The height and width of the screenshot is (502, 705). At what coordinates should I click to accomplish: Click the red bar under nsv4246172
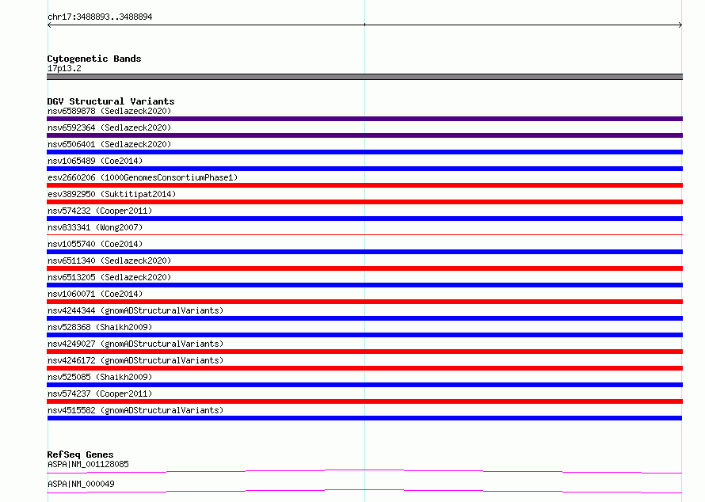[x=364, y=368]
